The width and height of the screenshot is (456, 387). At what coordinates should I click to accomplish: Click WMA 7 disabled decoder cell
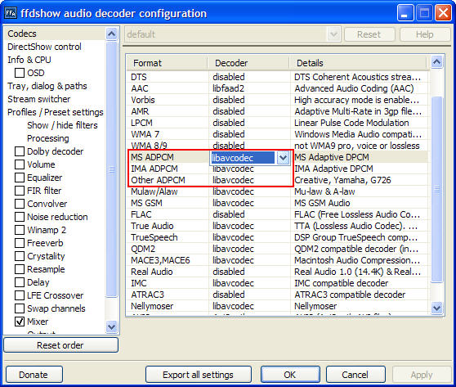[249, 134]
